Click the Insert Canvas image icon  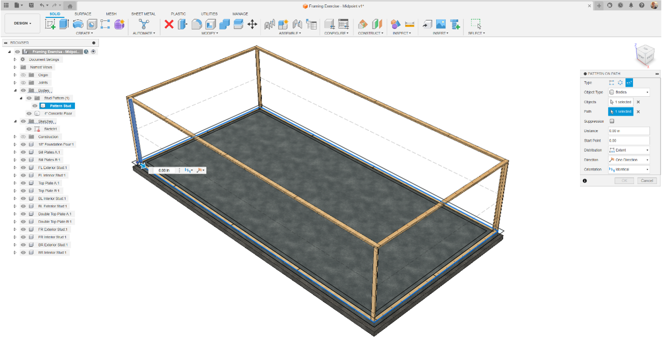440,23
